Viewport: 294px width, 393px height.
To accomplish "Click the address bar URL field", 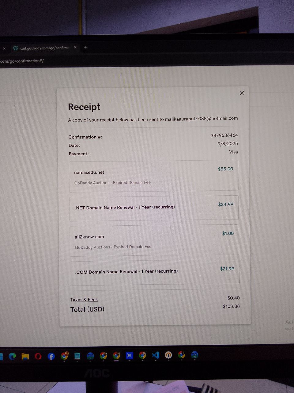I will click(x=22, y=61).
